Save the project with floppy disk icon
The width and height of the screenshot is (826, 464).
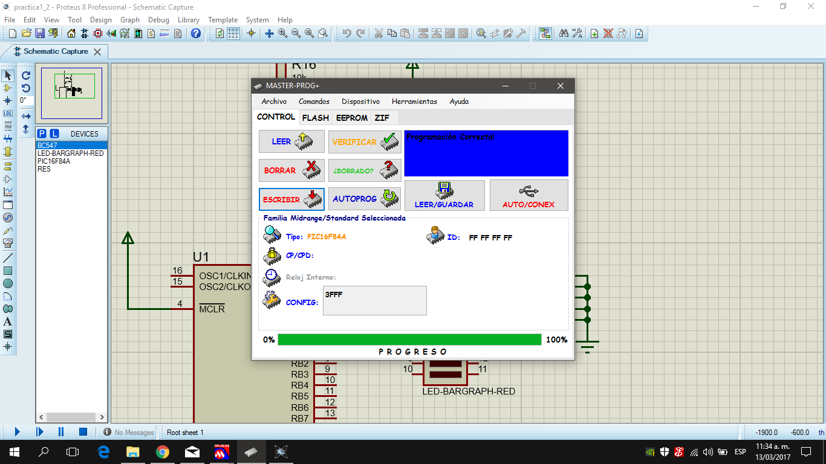pyautogui.click(x=40, y=33)
